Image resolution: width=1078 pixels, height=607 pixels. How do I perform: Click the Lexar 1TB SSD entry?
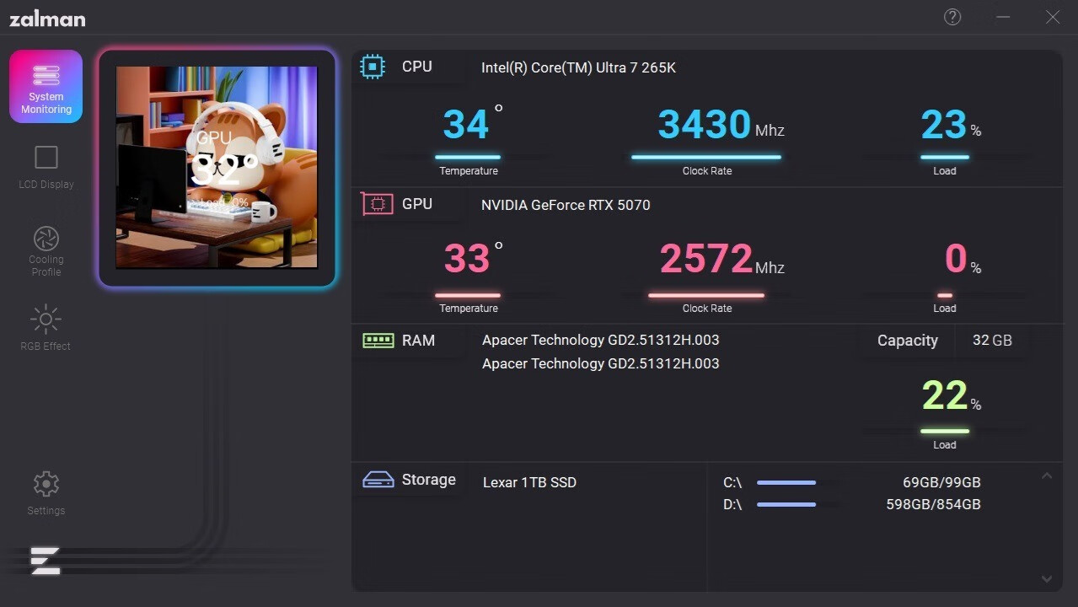pos(529,483)
